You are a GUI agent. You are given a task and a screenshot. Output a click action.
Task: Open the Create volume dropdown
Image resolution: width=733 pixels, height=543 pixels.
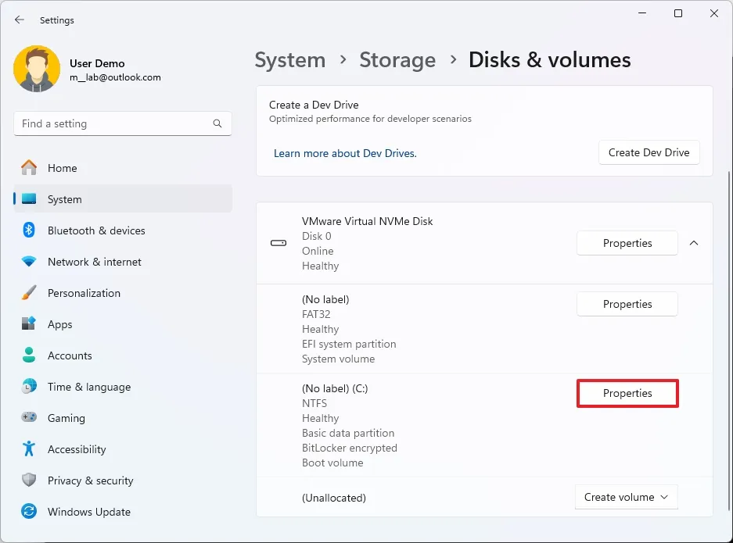point(626,497)
